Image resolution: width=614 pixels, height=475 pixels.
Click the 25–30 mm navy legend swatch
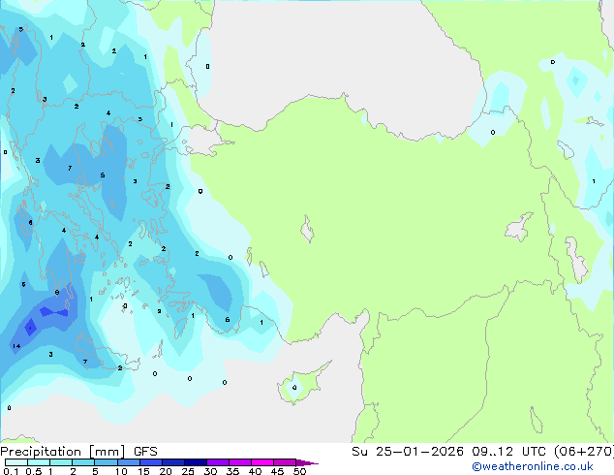(196, 462)
